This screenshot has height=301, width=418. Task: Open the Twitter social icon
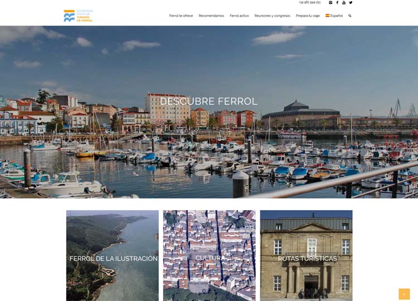click(351, 3)
